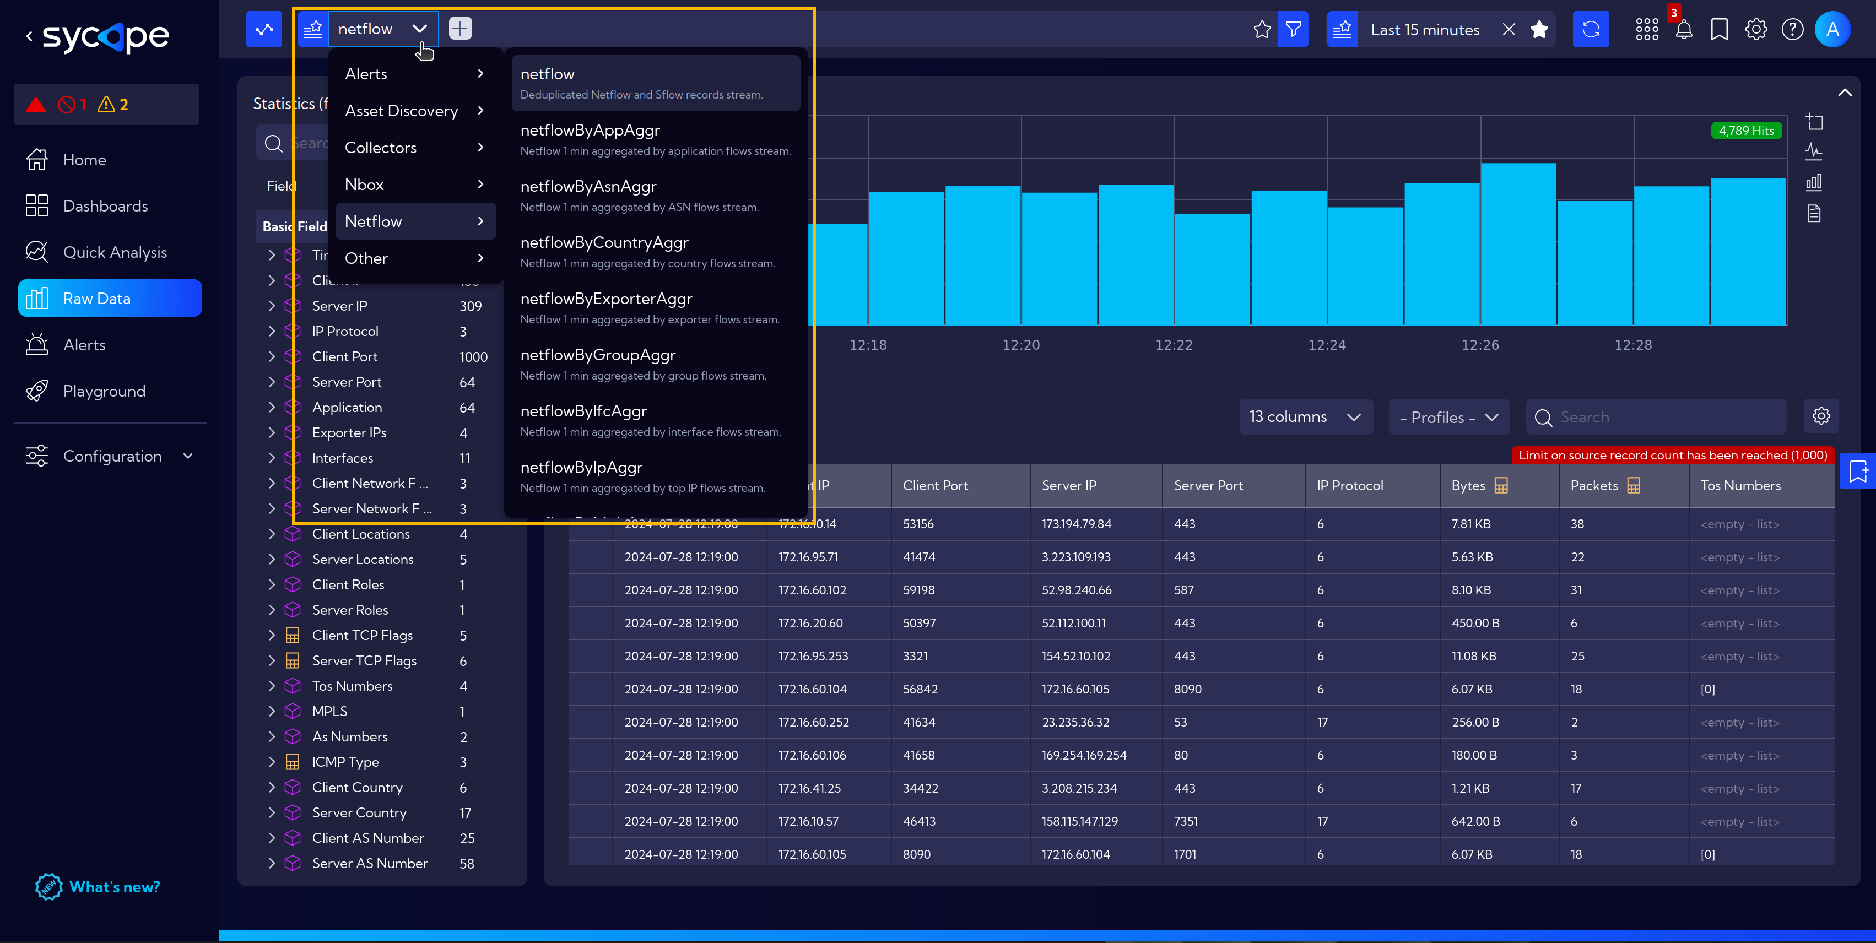The height and width of the screenshot is (943, 1876).
Task: Expand the Configuration sidebar section
Action: coord(109,456)
